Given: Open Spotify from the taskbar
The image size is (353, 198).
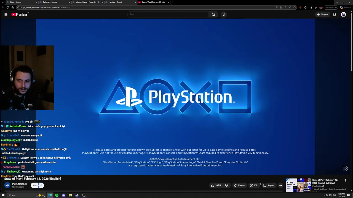Looking at the screenshot, I should tap(57, 195).
